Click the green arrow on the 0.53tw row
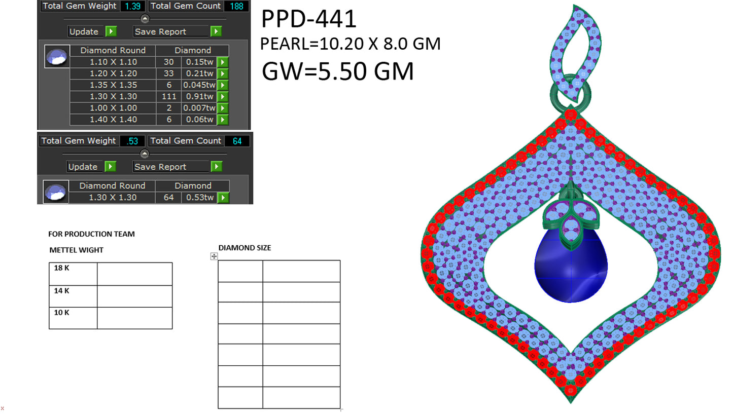This screenshot has width=733, height=414. point(222,198)
